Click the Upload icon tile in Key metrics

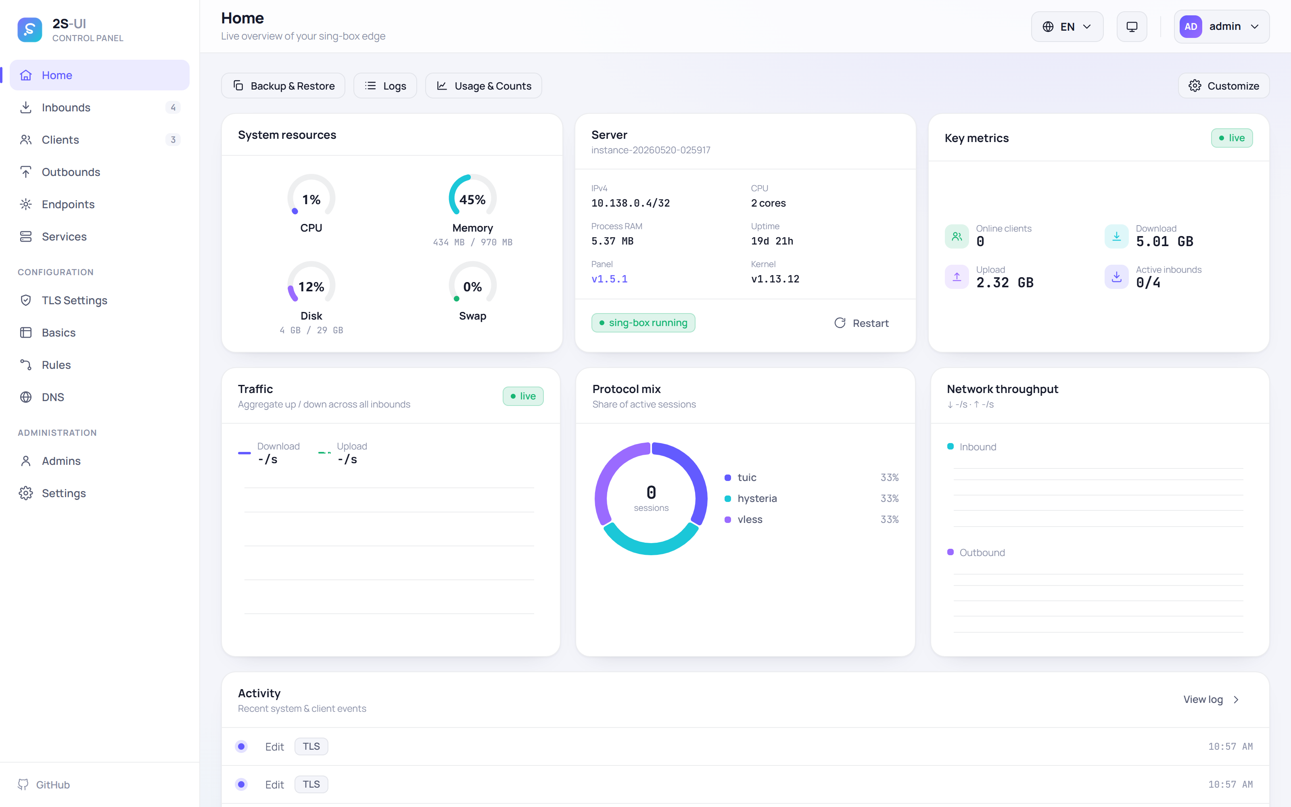tap(957, 277)
